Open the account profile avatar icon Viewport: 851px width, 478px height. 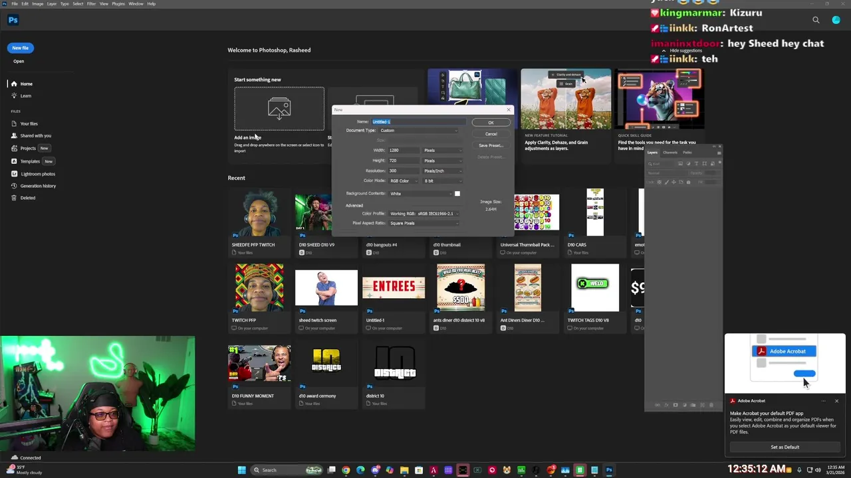click(x=836, y=20)
